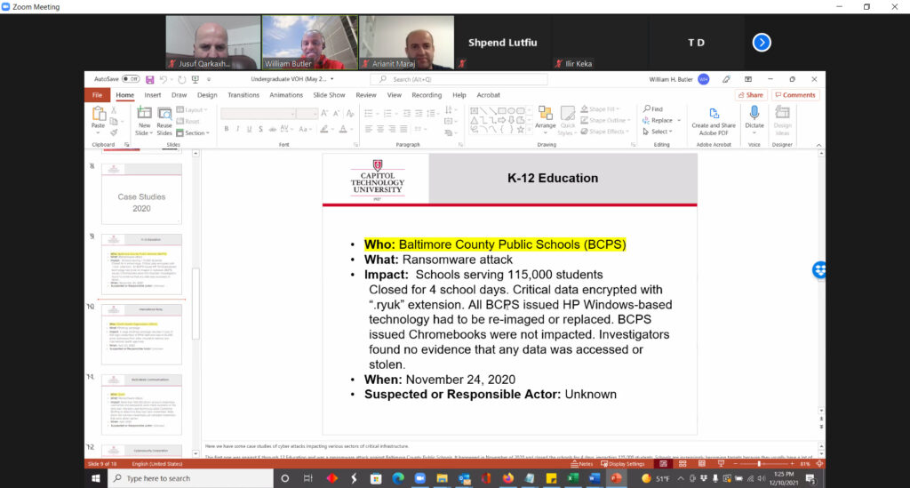
Task: Click the Share button
Action: (751, 95)
